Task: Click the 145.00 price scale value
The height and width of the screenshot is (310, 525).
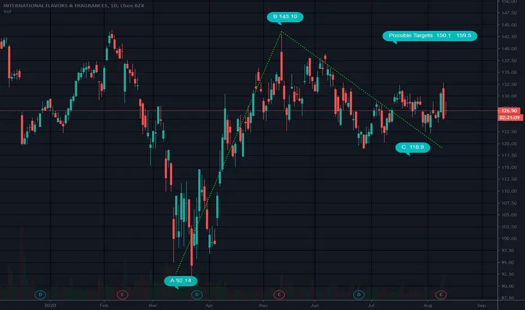Action: [509, 25]
